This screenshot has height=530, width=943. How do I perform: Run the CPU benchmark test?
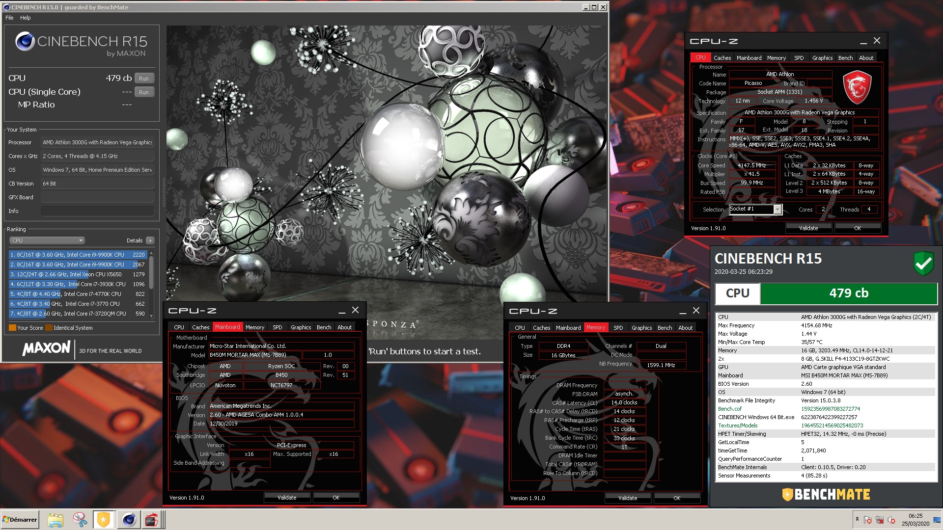(144, 79)
